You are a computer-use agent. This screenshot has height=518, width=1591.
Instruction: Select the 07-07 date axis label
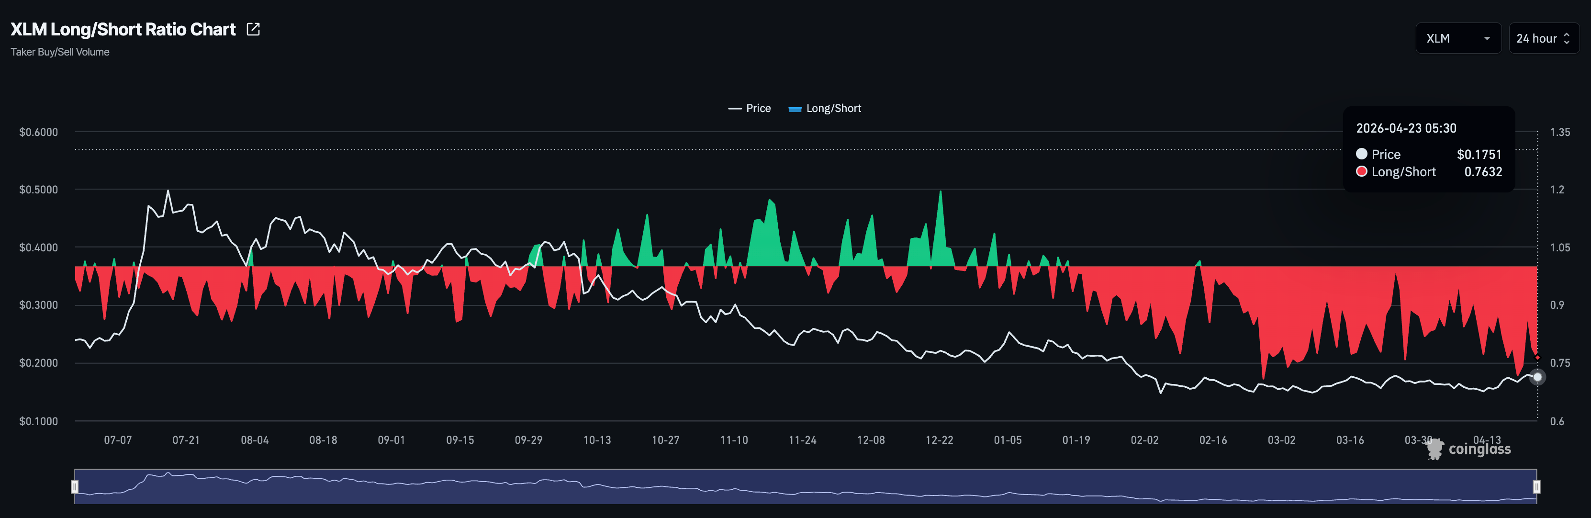pos(117,439)
